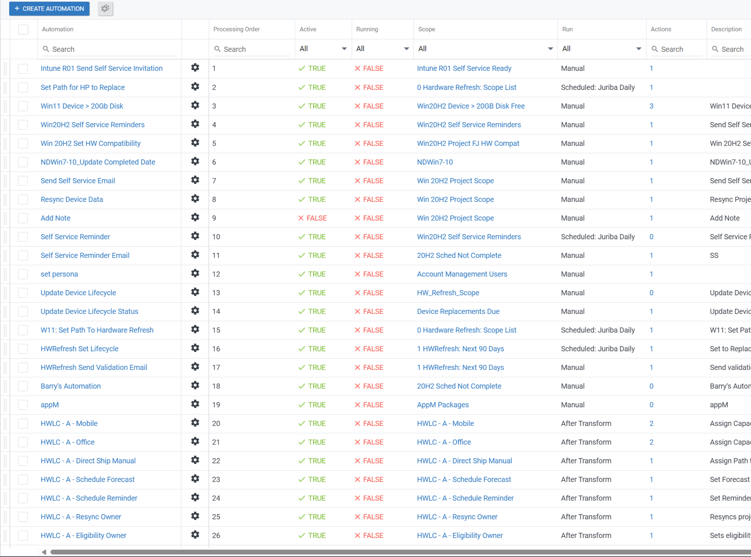Select checkbox for appM row
The width and height of the screenshot is (751, 557).
pos(23,405)
